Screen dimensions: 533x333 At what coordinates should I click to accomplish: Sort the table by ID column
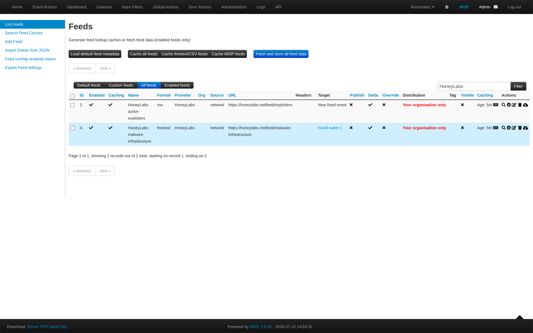(x=82, y=95)
